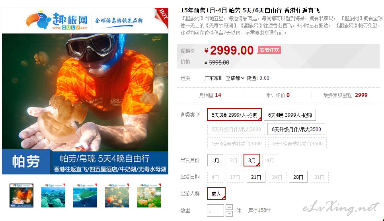This screenshot has width=384, height=221.
Task: Click the red HOT corner ribbon
Action: [162, 17]
